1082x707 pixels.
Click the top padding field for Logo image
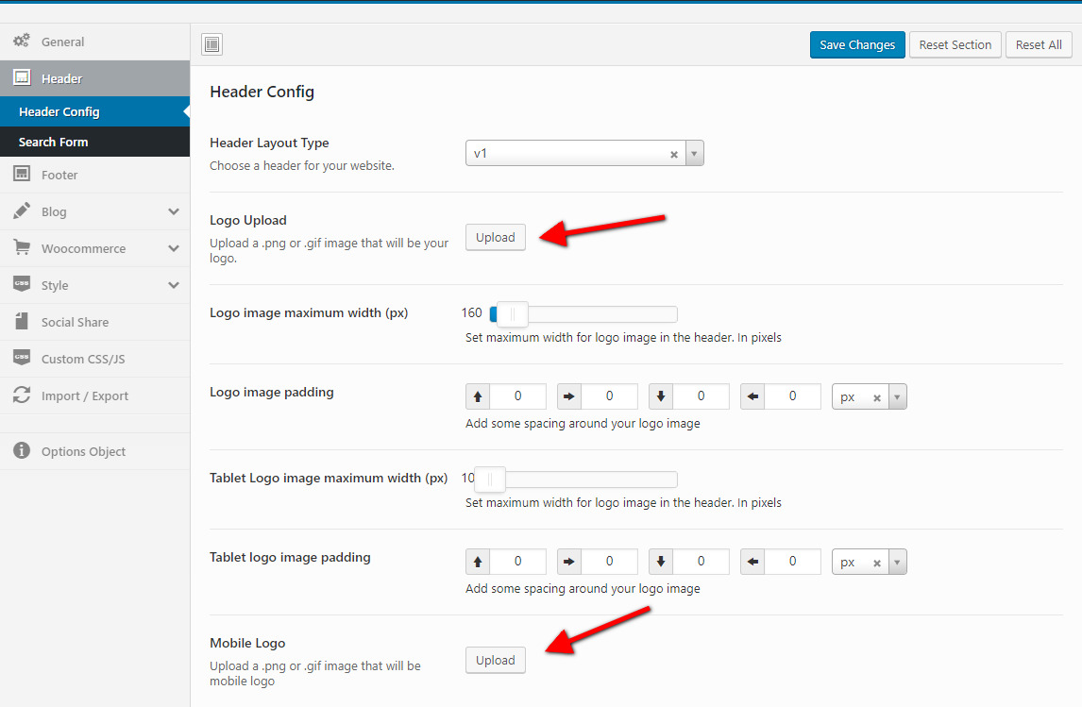517,396
